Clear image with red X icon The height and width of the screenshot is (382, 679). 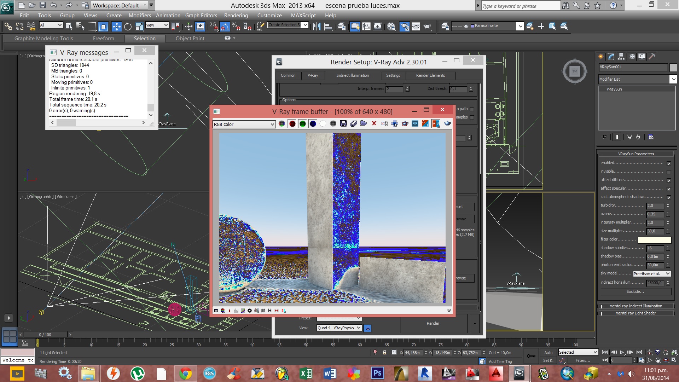coord(374,123)
